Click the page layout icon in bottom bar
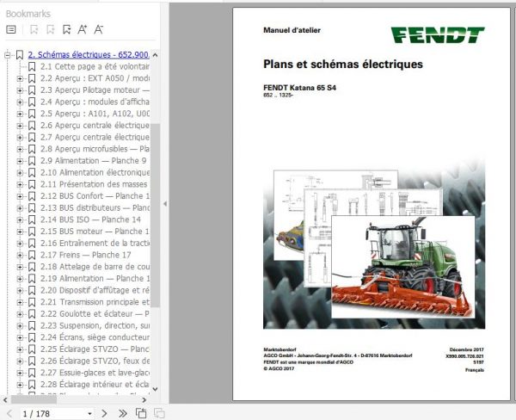 [x=141, y=413]
